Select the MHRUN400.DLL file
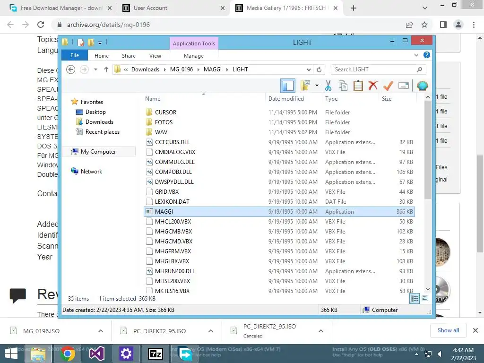Viewport: 484px width, 363px height. click(279, 271)
